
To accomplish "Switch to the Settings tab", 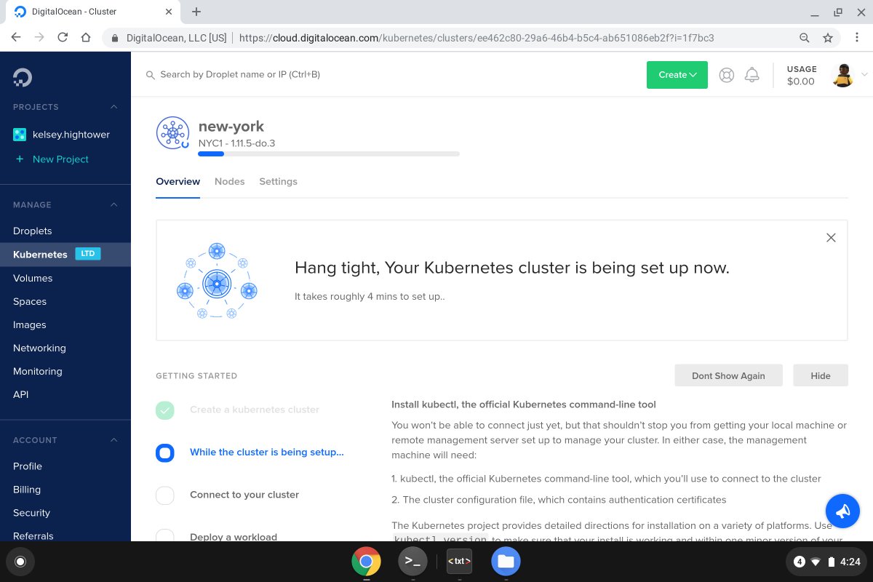I will tap(278, 181).
